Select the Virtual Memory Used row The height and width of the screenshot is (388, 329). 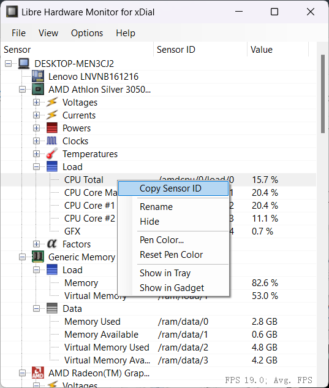pos(159,347)
